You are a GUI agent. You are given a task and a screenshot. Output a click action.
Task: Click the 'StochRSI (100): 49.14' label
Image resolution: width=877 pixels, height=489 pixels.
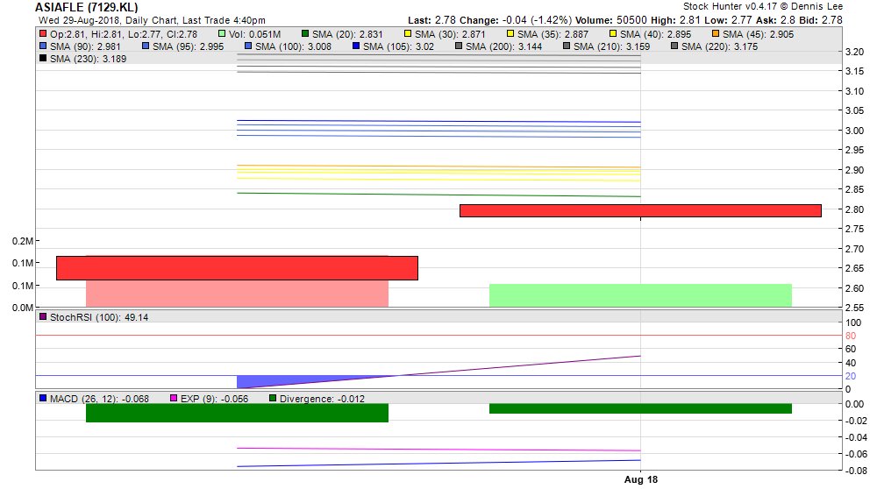99,317
